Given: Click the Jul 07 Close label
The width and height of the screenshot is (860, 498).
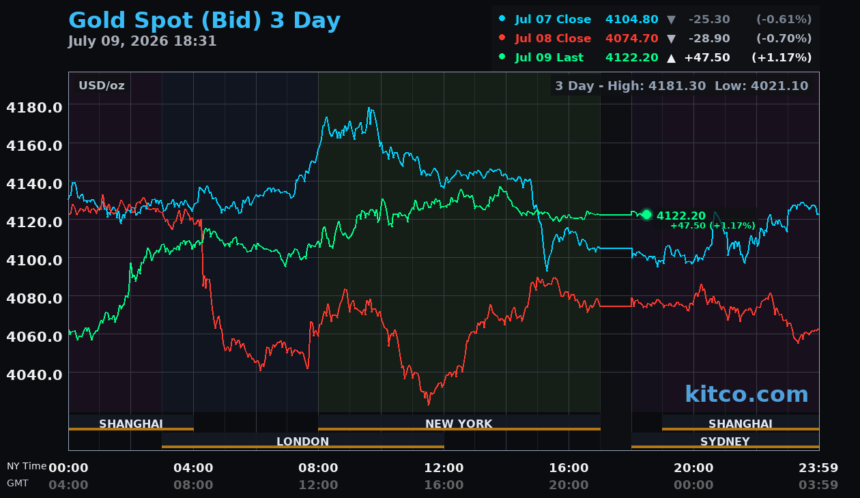Looking at the screenshot, I should click(553, 20).
